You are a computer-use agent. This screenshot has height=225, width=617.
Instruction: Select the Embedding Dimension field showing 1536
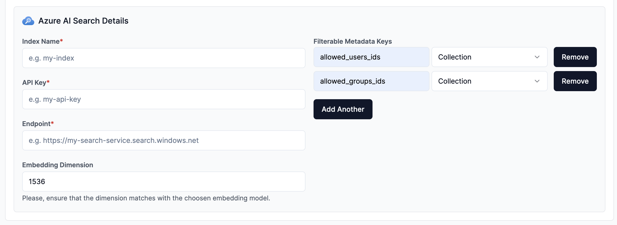coord(164,182)
